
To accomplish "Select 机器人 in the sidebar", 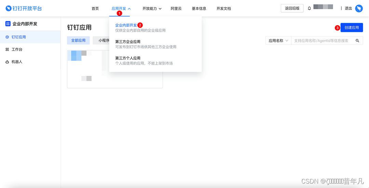I will (x=30, y=62).
